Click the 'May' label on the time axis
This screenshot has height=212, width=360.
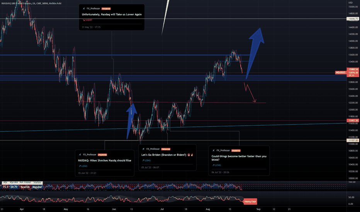pyautogui.click(x=66, y=209)
